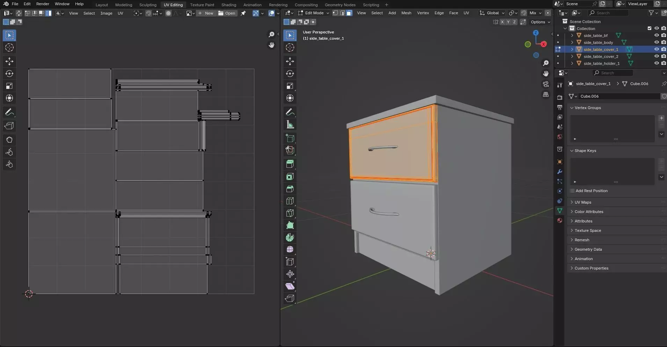Screen dimensions: 667x347
Task: Open the Mix snap dropdown
Action: 535,13
